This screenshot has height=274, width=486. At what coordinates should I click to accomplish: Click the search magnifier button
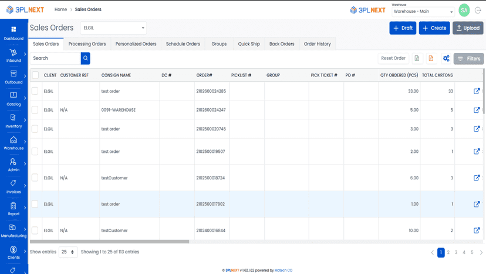(x=86, y=58)
